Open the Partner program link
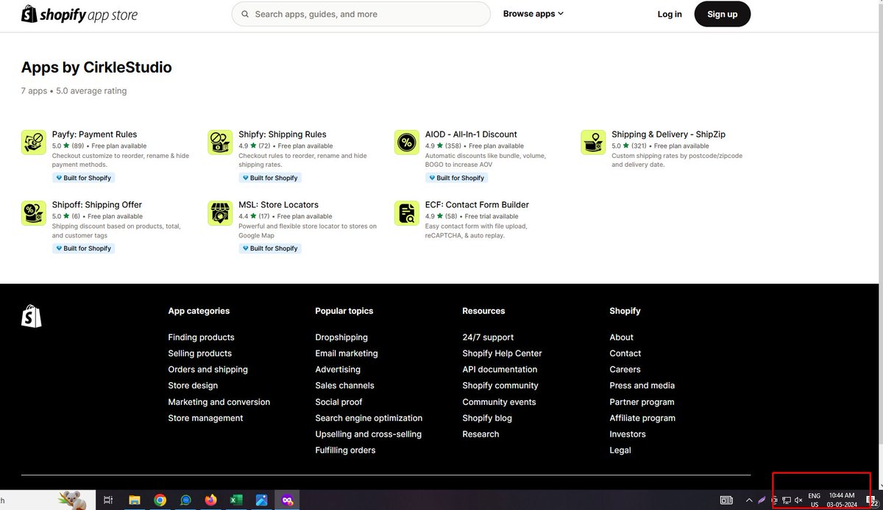Screen dimensions: 883x510 click(x=642, y=402)
